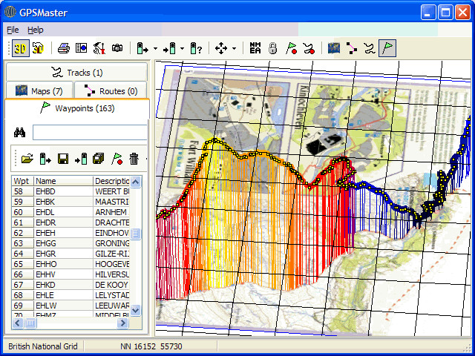The image size is (475, 356).
Task: Click open folder icon in Waypoints panel
Action: [x=27, y=159]
